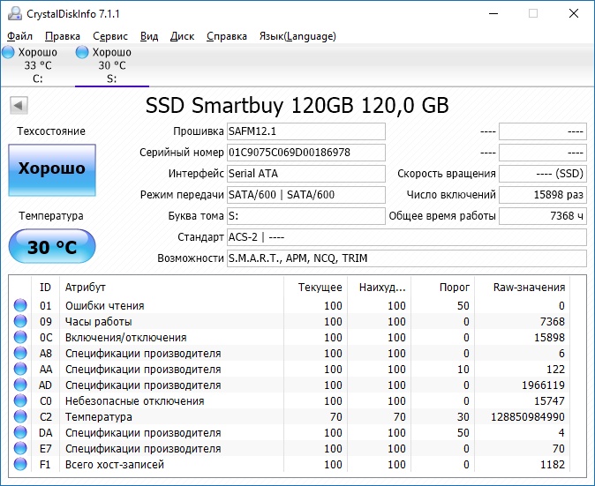The height and width of the screenshot is (486, 595).
Task: Click the status circle for attribute C2
Action: point(20,416)
